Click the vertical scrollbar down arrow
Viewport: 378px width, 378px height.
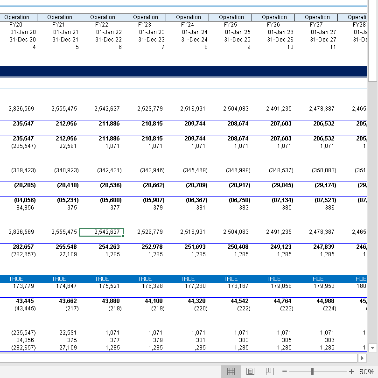372,348
